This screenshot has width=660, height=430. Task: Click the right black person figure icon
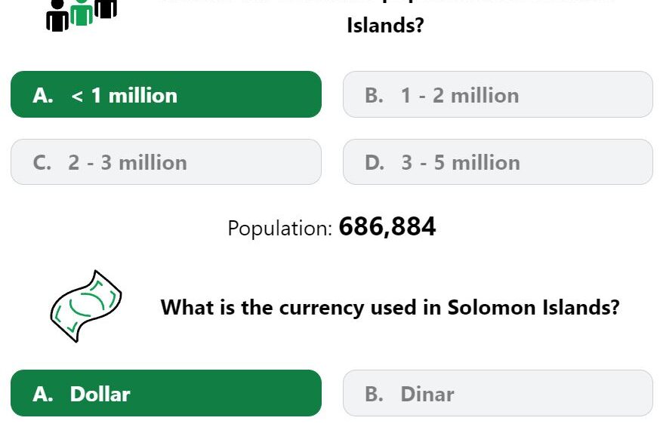tap(106, 8)
